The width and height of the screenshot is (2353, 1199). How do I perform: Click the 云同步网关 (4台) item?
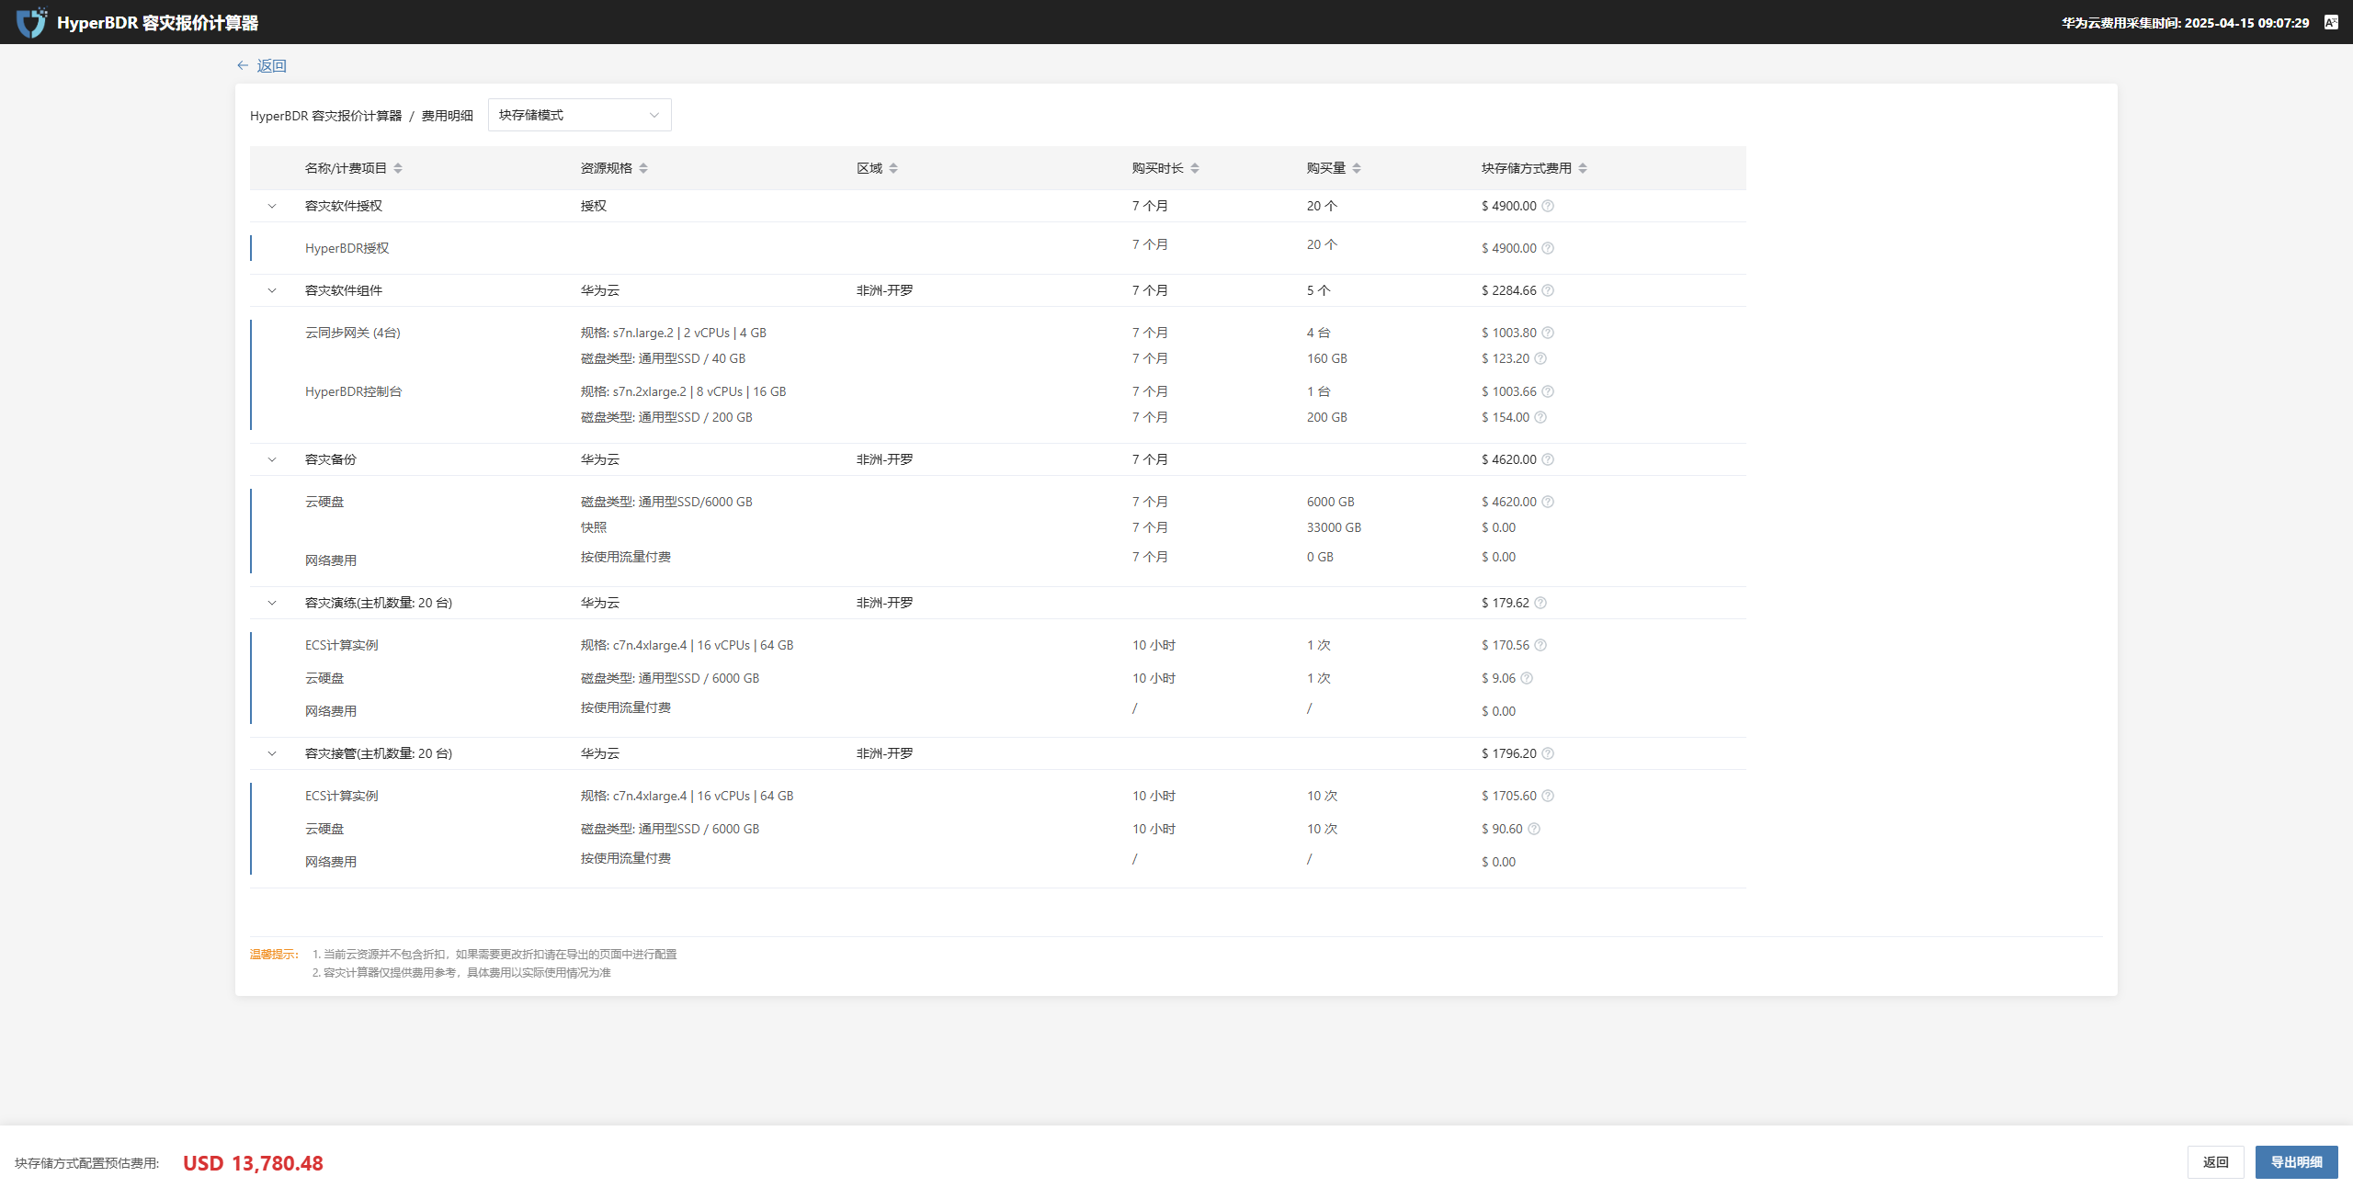pos(353,333)
